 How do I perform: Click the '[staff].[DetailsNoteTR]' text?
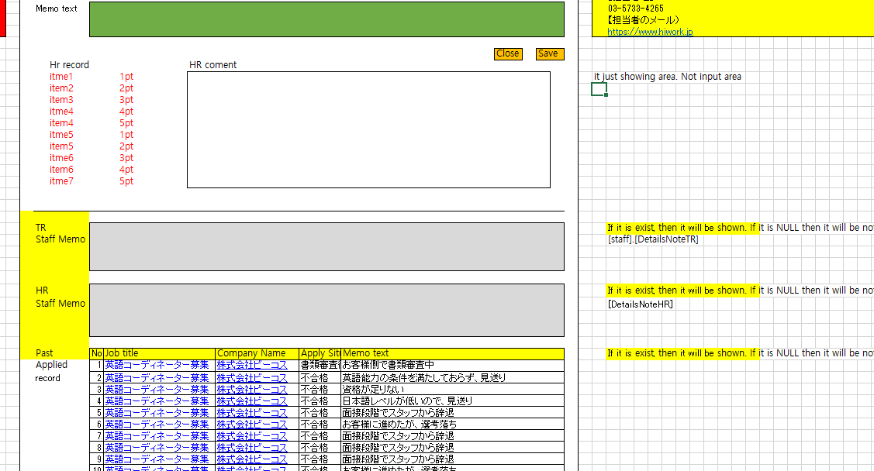(653, 239)
